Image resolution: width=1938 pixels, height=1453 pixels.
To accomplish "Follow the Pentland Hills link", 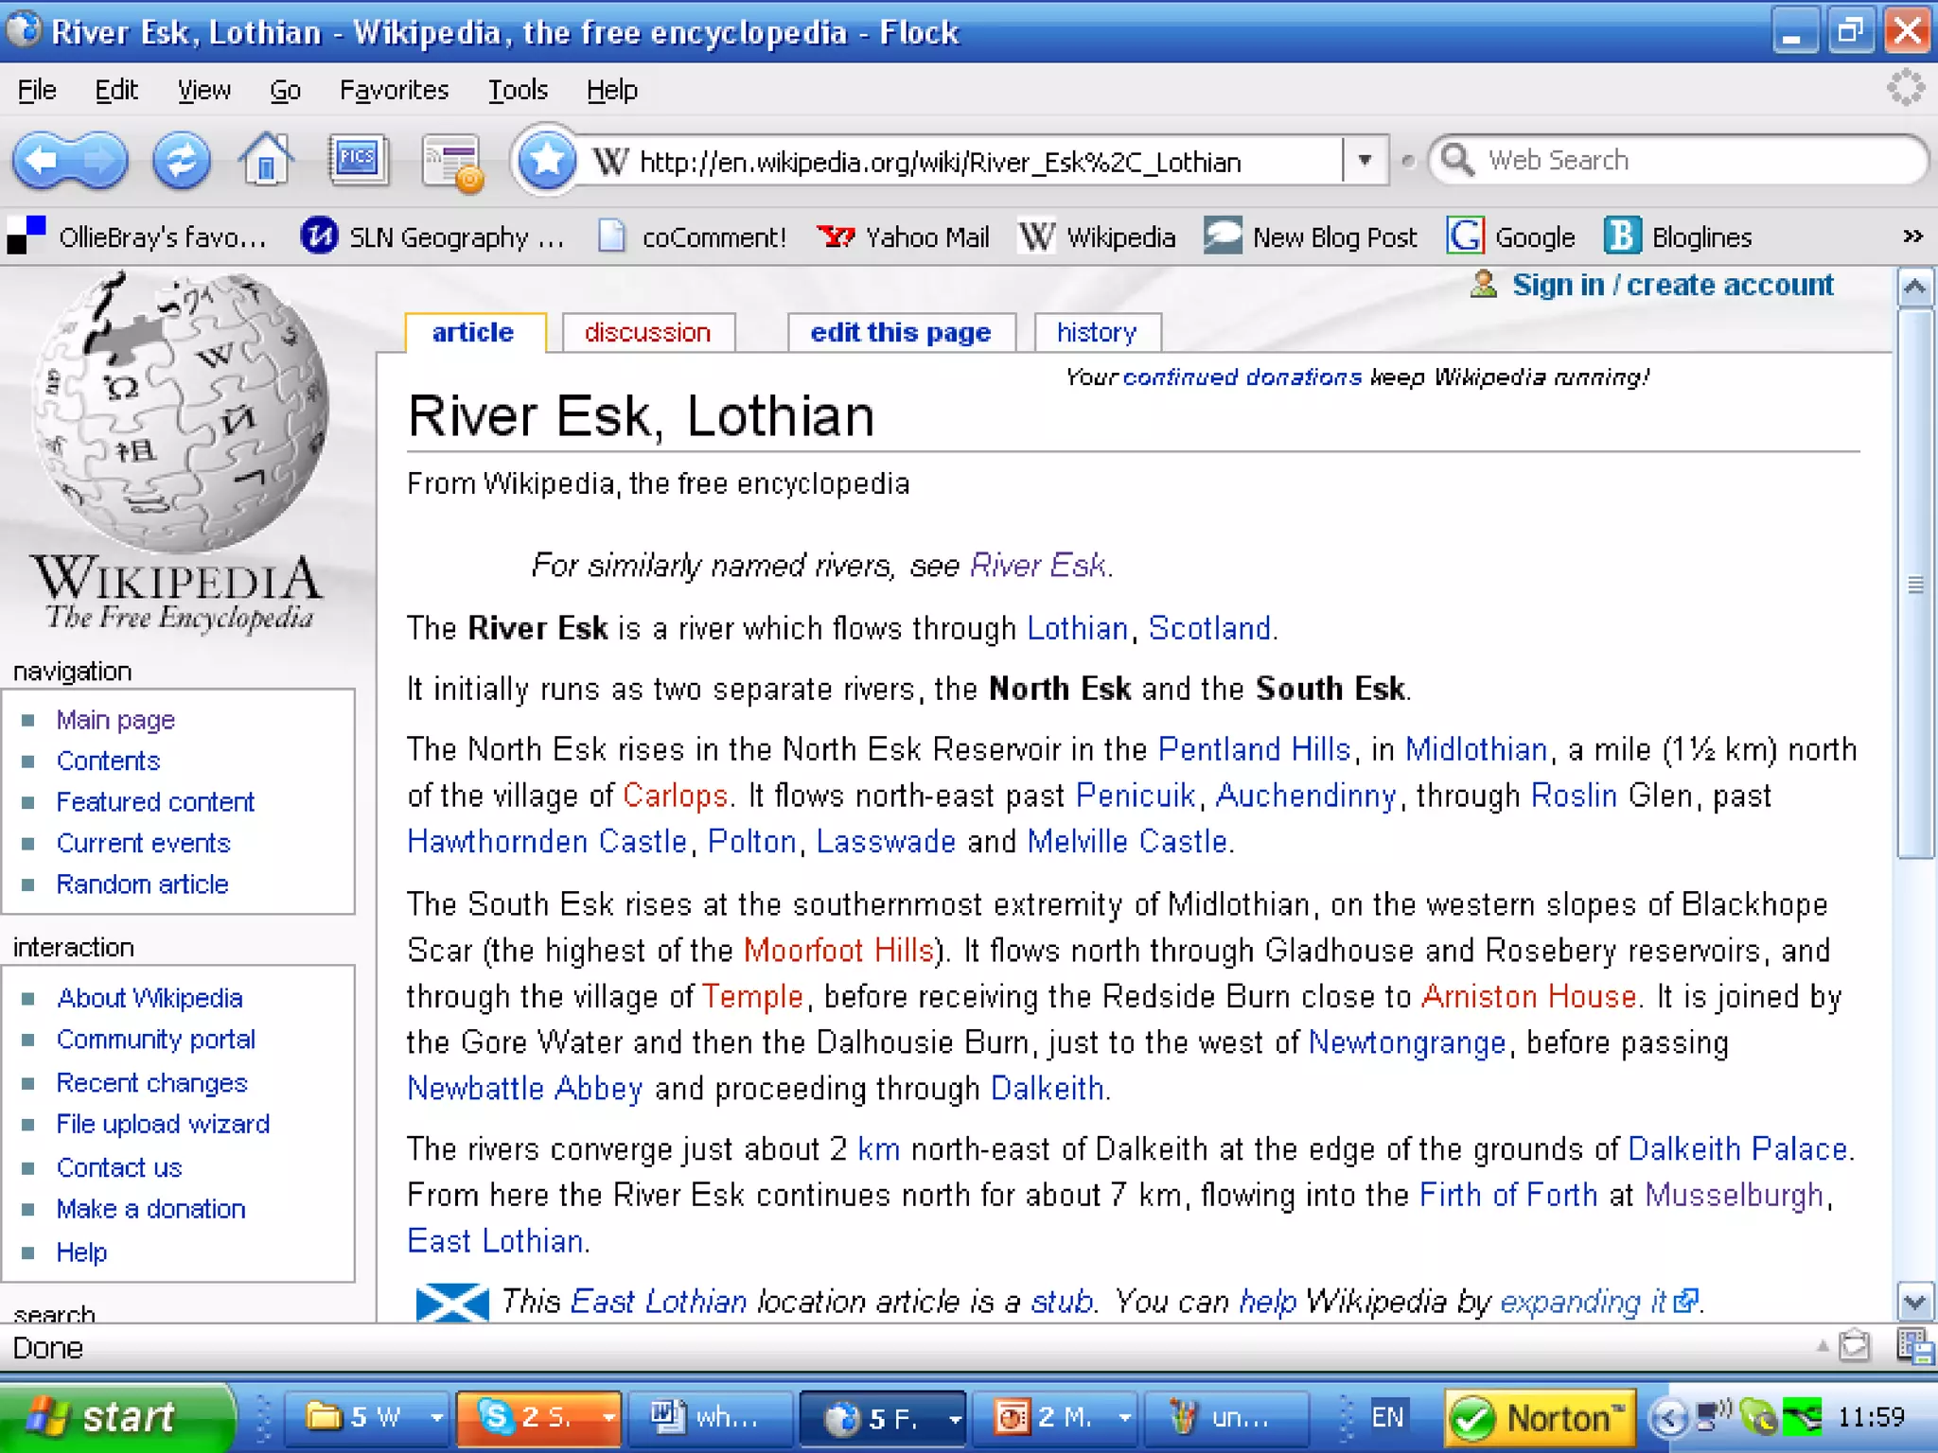I will [1254, 749].
